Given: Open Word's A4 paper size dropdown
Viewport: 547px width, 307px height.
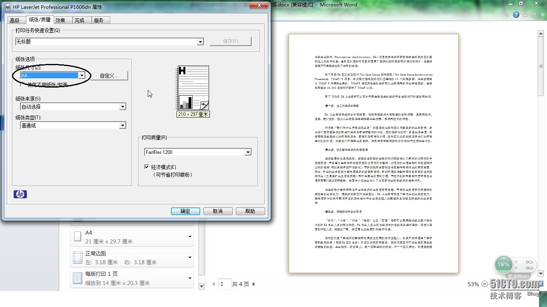Looking at the screenshot, I should tap(132, 237).
